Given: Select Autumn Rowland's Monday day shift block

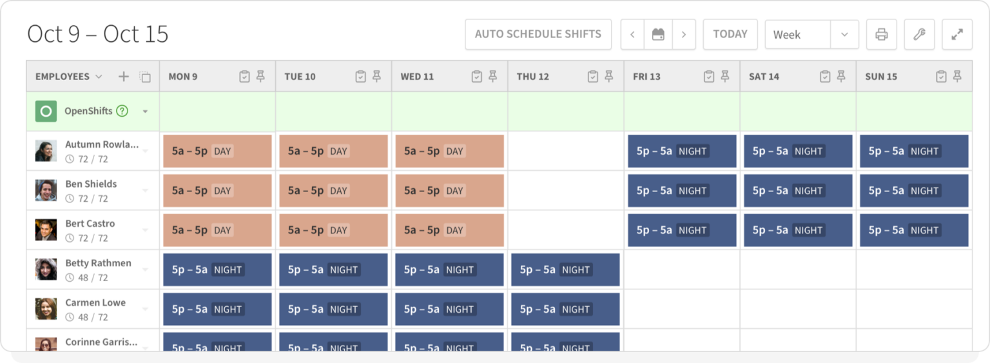Looking at the screenshot, I should coord(217,152).
